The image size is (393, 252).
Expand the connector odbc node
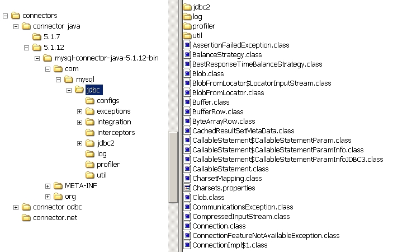click(x=16, y=207)
